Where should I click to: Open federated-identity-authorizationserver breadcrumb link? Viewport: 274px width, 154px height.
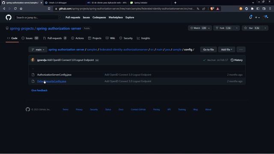click(x=124, y=50)
